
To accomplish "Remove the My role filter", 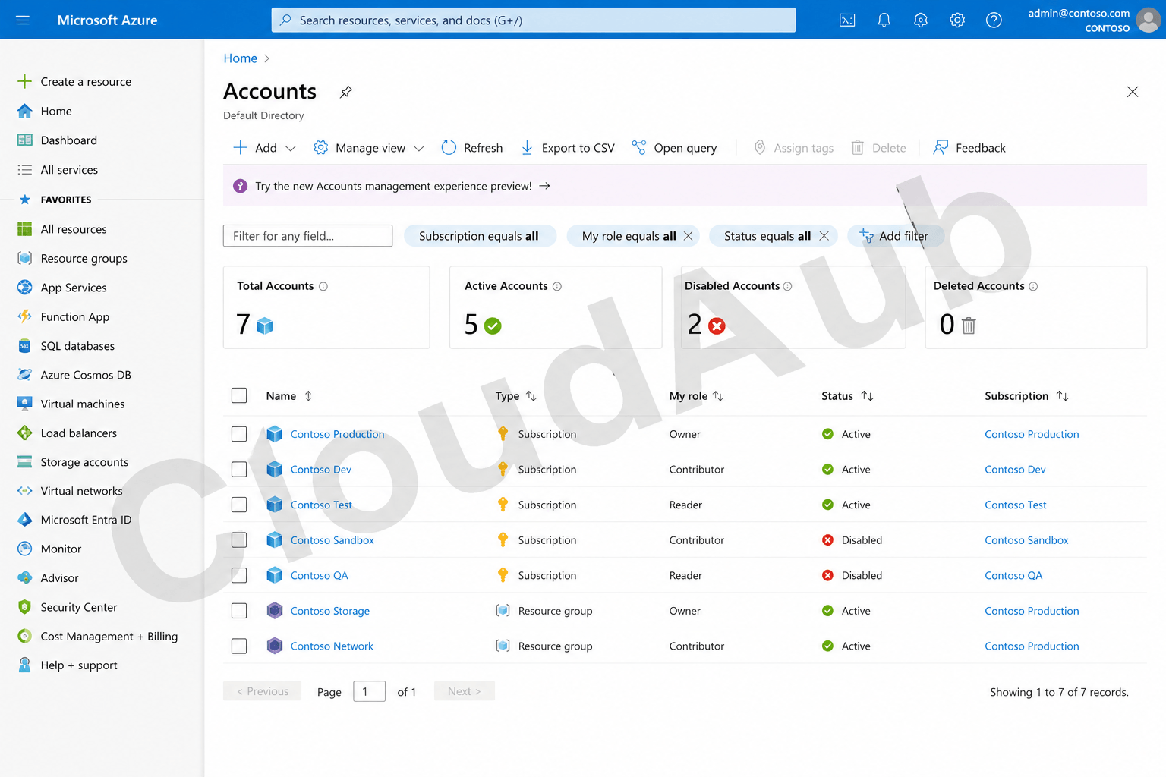I will (688, 236).
